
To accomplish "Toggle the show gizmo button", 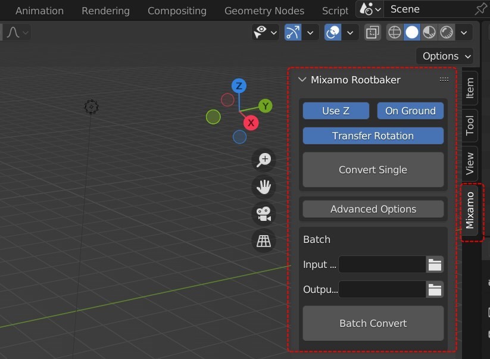I will [x=293, y=32].
